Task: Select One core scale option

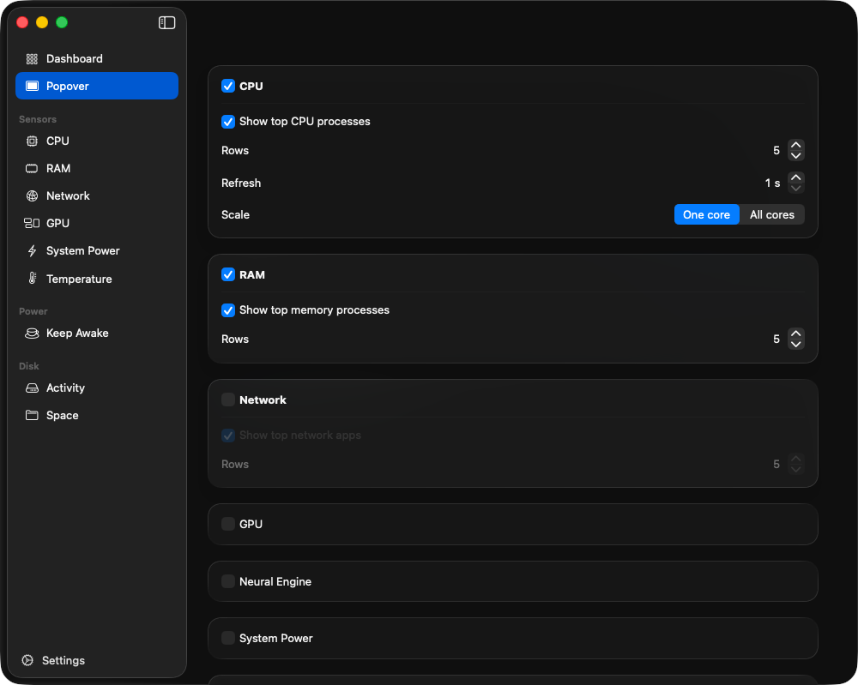Action: point(706,215)
